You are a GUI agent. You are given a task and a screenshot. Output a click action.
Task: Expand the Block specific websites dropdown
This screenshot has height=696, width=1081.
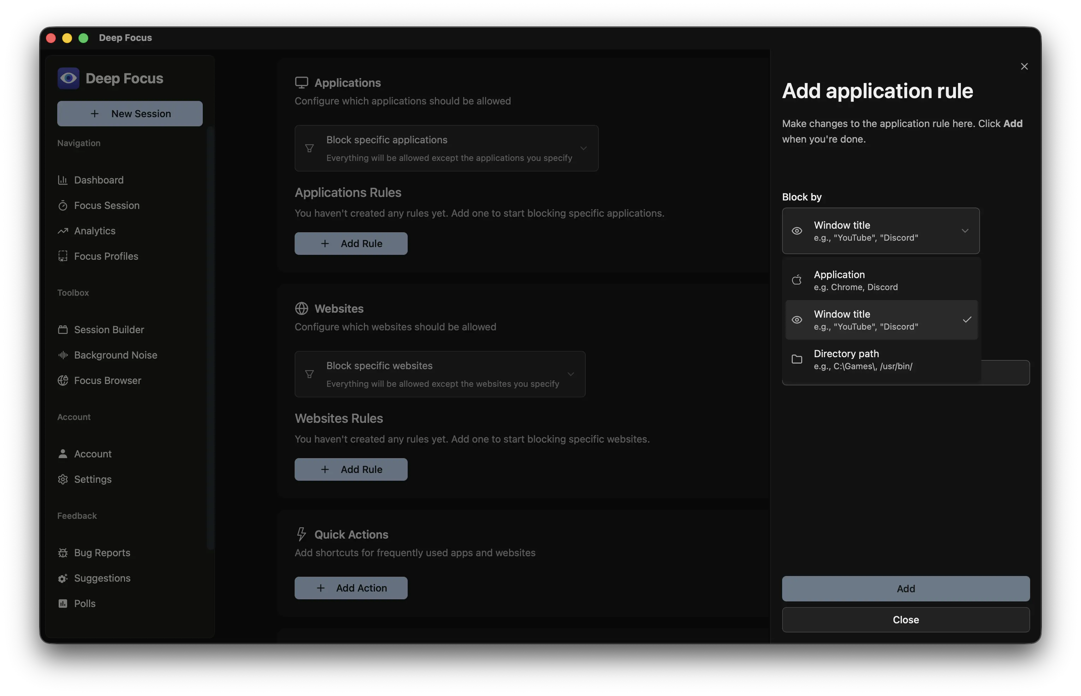click(x=439, y=374)
